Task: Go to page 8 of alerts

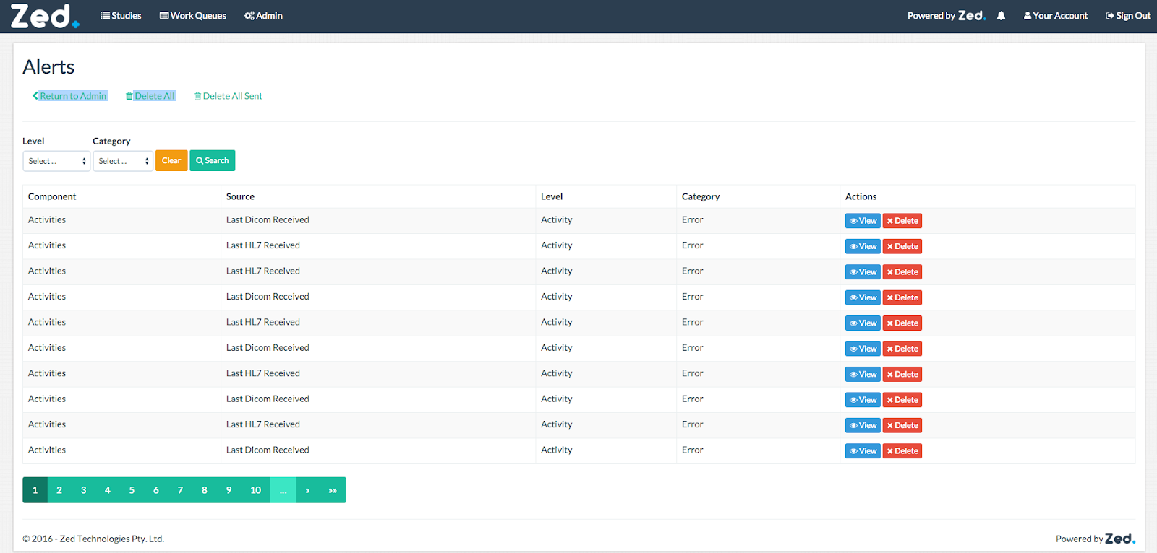Action: [205, 490]
